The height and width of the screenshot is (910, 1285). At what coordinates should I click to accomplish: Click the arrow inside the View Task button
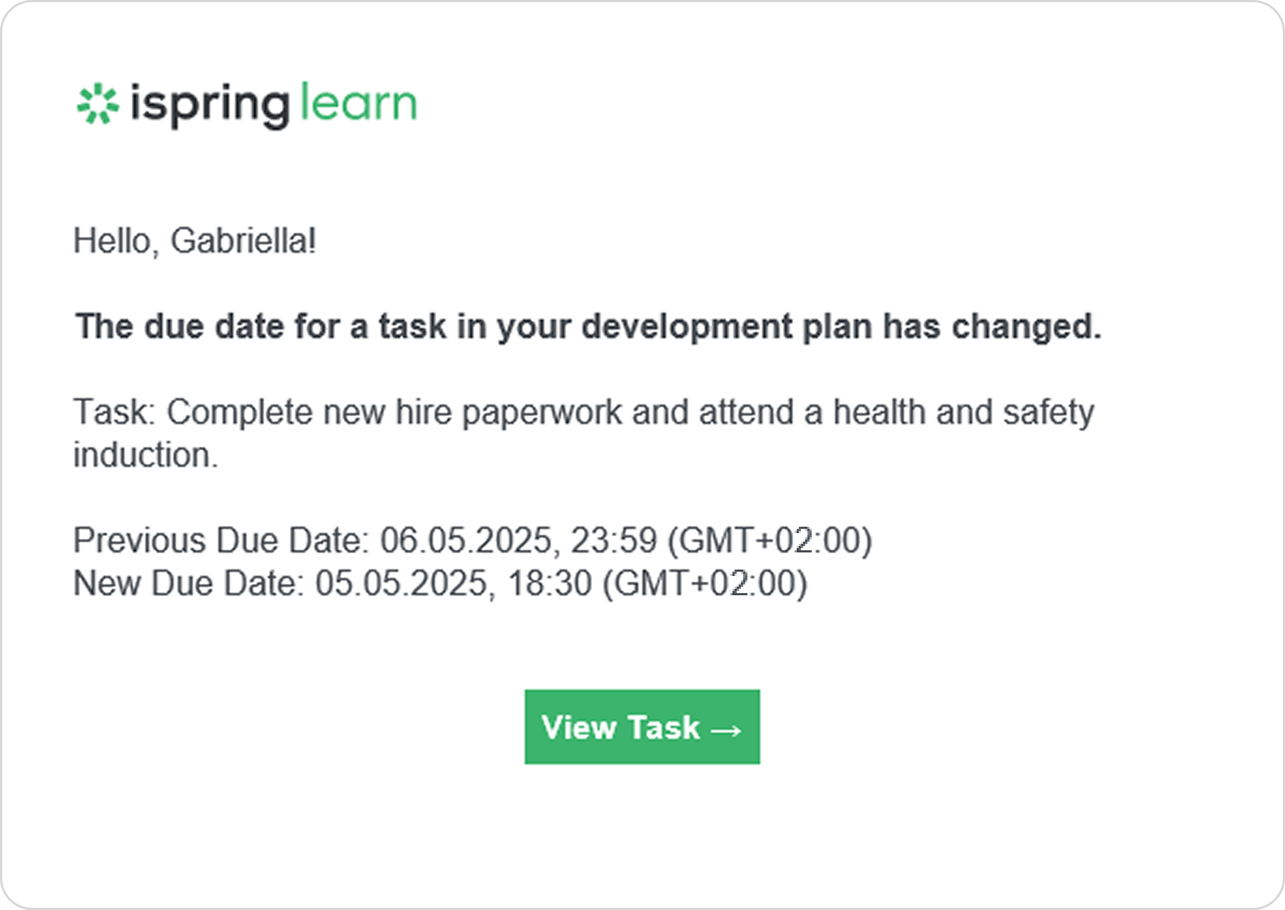(x=725, y=731)
